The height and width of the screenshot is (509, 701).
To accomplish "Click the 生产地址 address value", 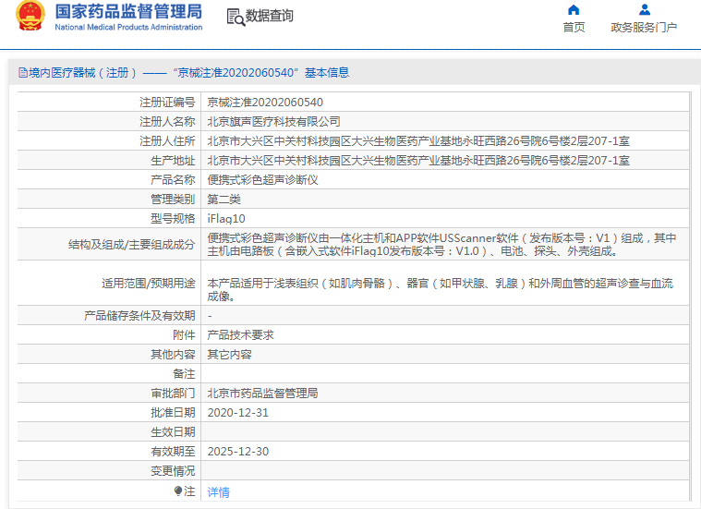I will click(x=418, y=160).
